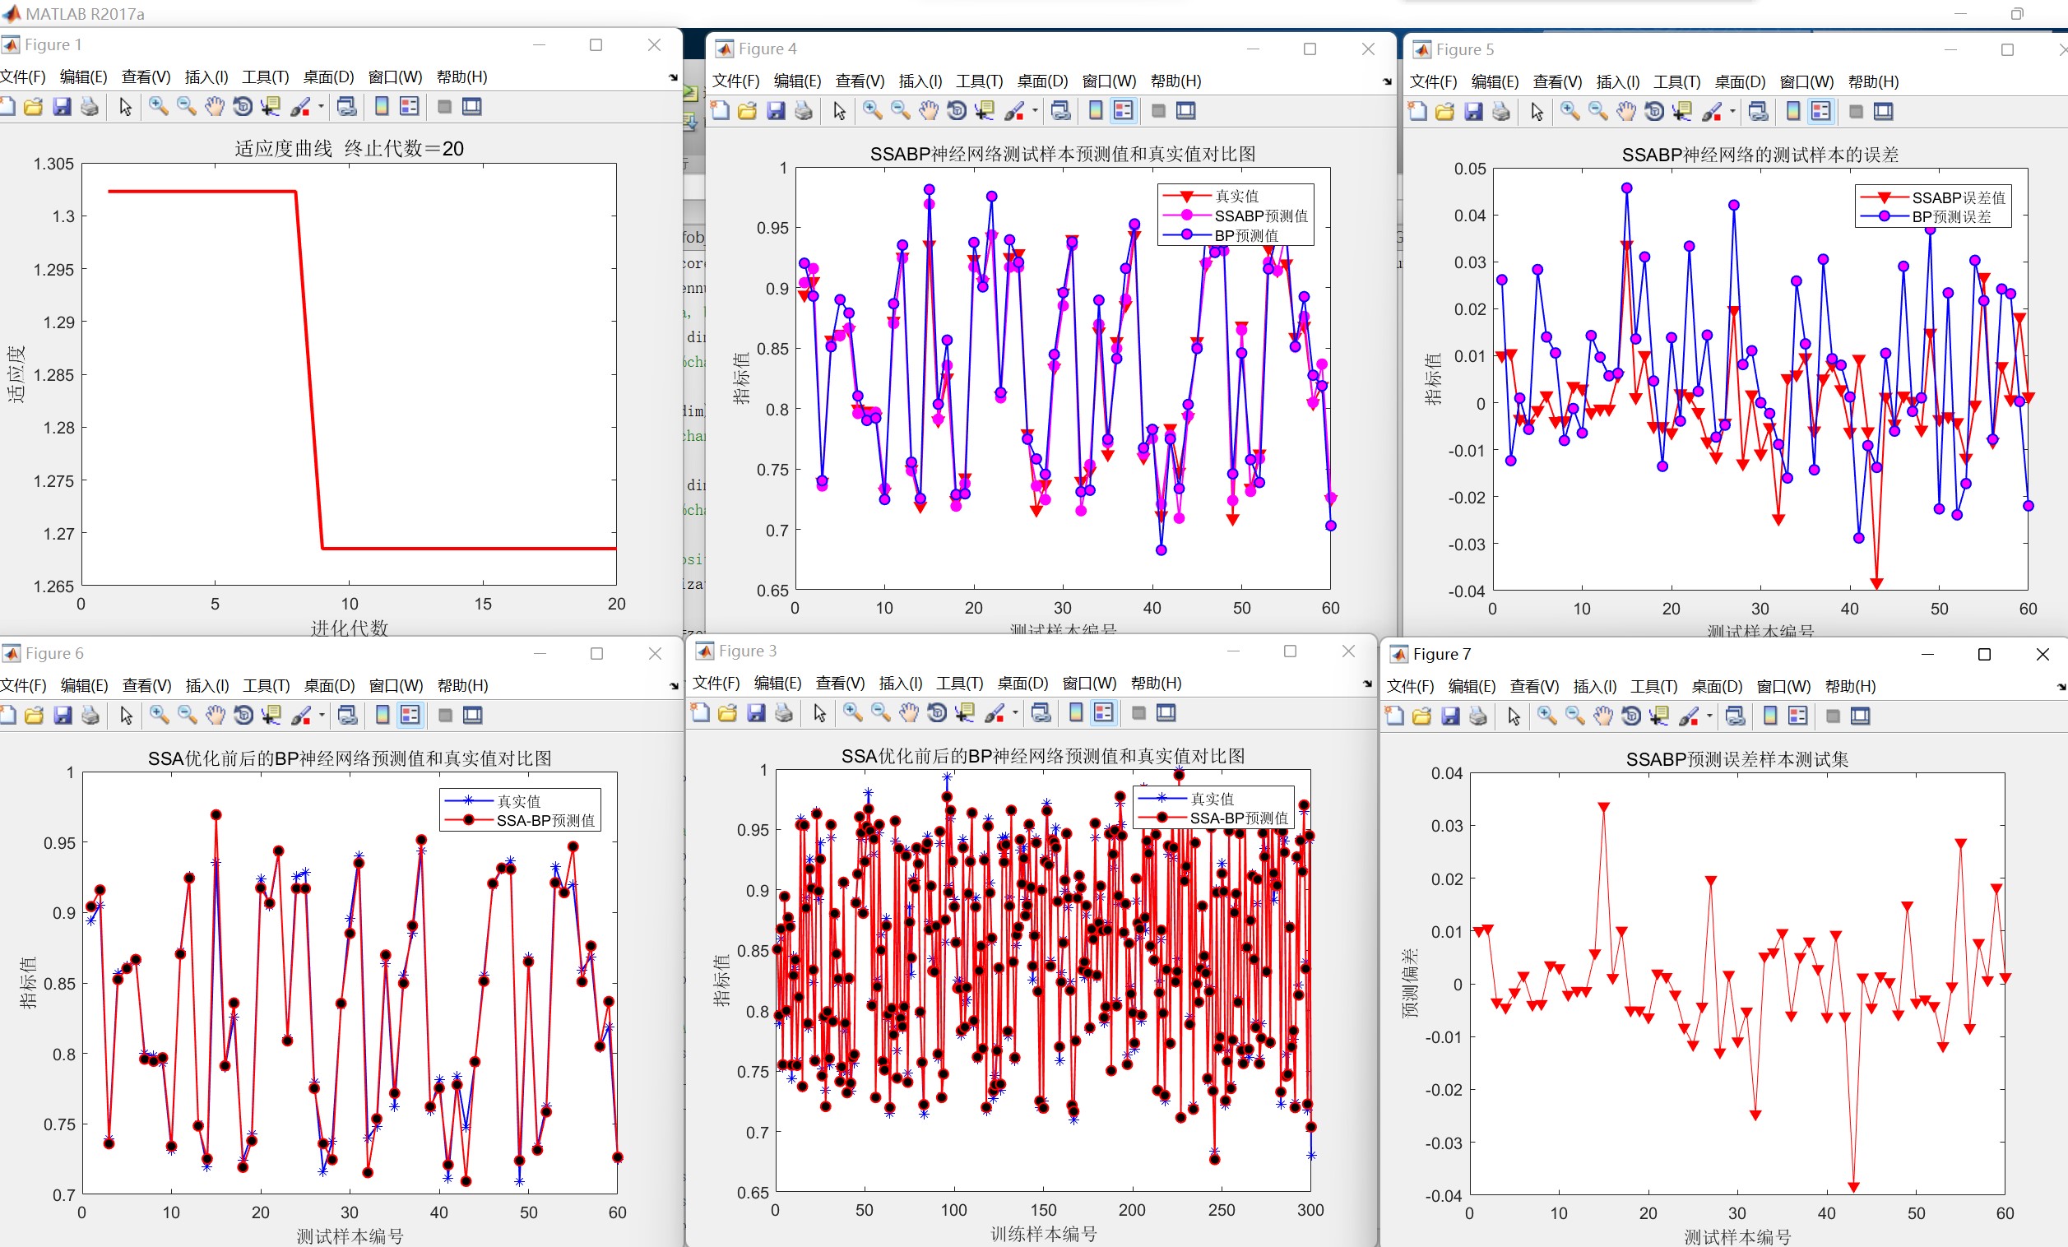
Task: Select the Pan hand tool in Figure 4
Action: (928, 111)
